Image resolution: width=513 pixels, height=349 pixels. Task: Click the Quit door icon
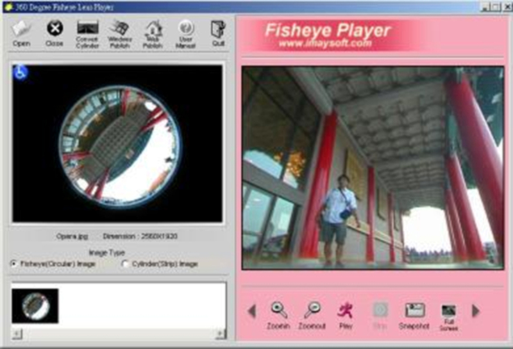point(218,33)
